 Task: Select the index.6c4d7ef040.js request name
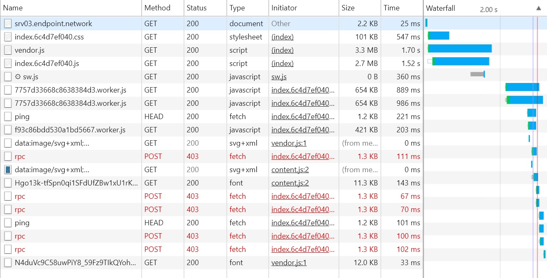click(47, 63)
